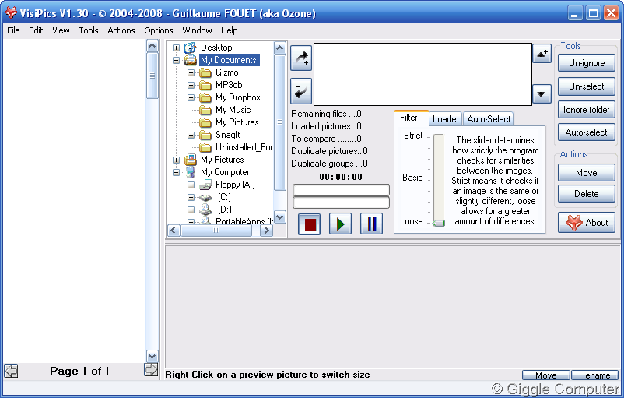Screen dimensions: 624x398
Task: Select My Pictures folder under My Documents
Action: pos(237,122)
